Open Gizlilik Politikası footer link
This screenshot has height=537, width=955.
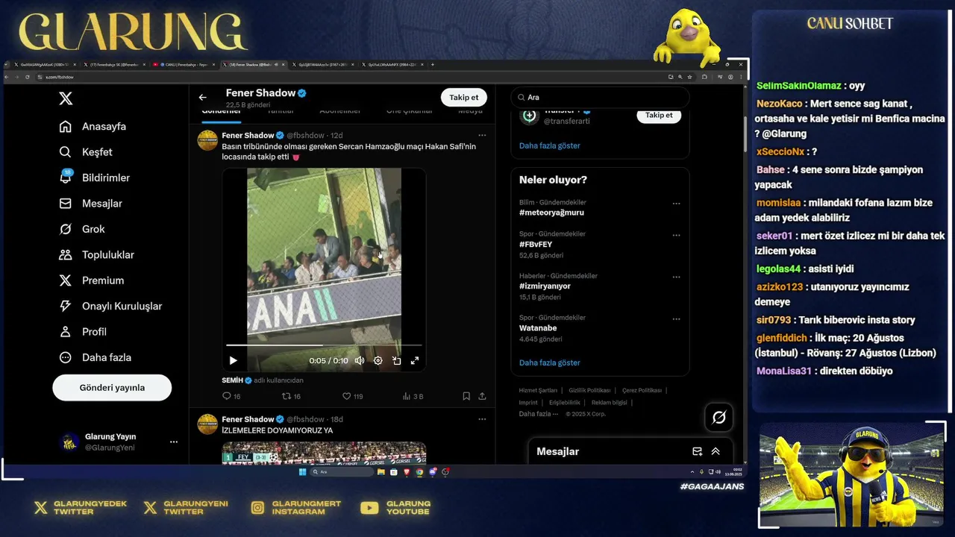tap(589, 390)
